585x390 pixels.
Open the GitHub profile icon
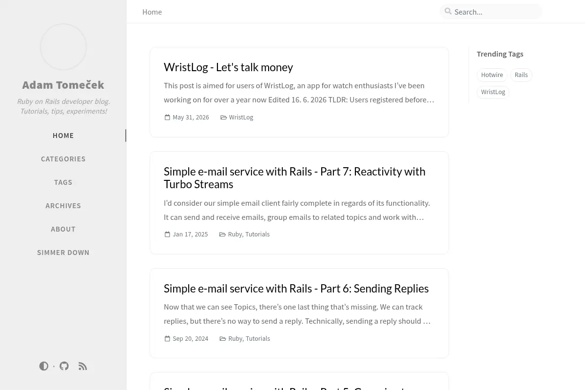click(64, 366)
